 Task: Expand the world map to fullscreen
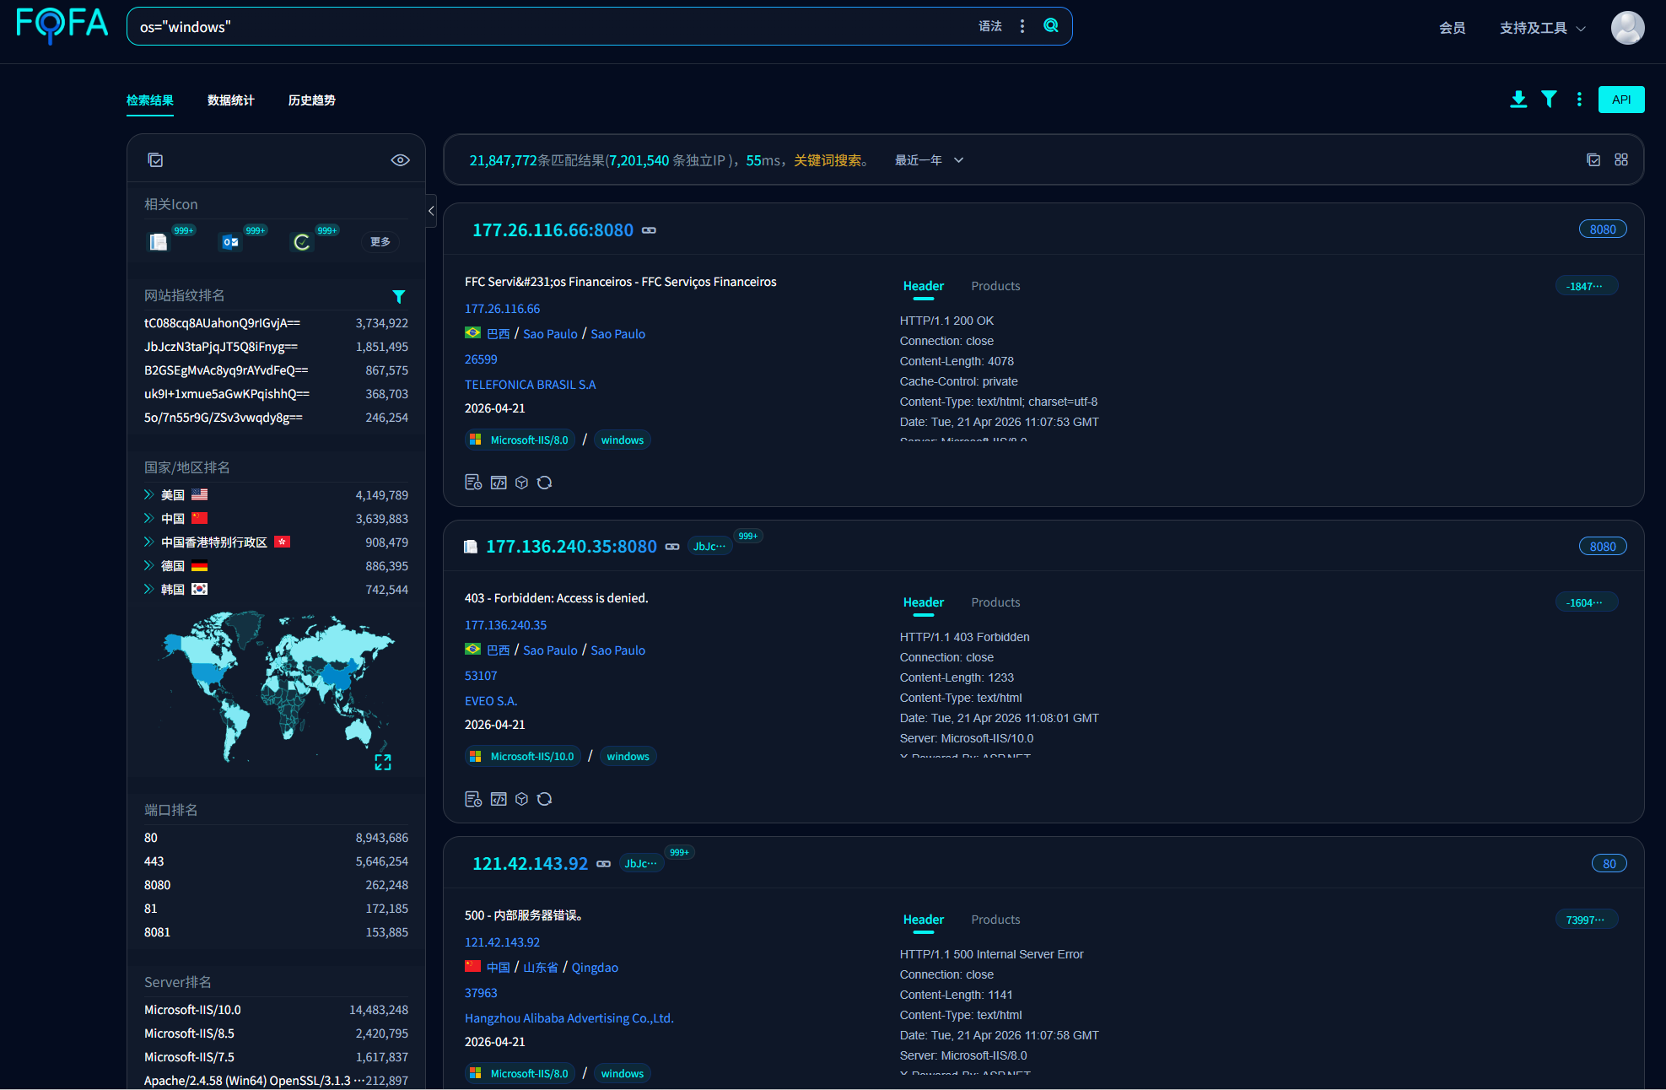(x=383, y=763)
